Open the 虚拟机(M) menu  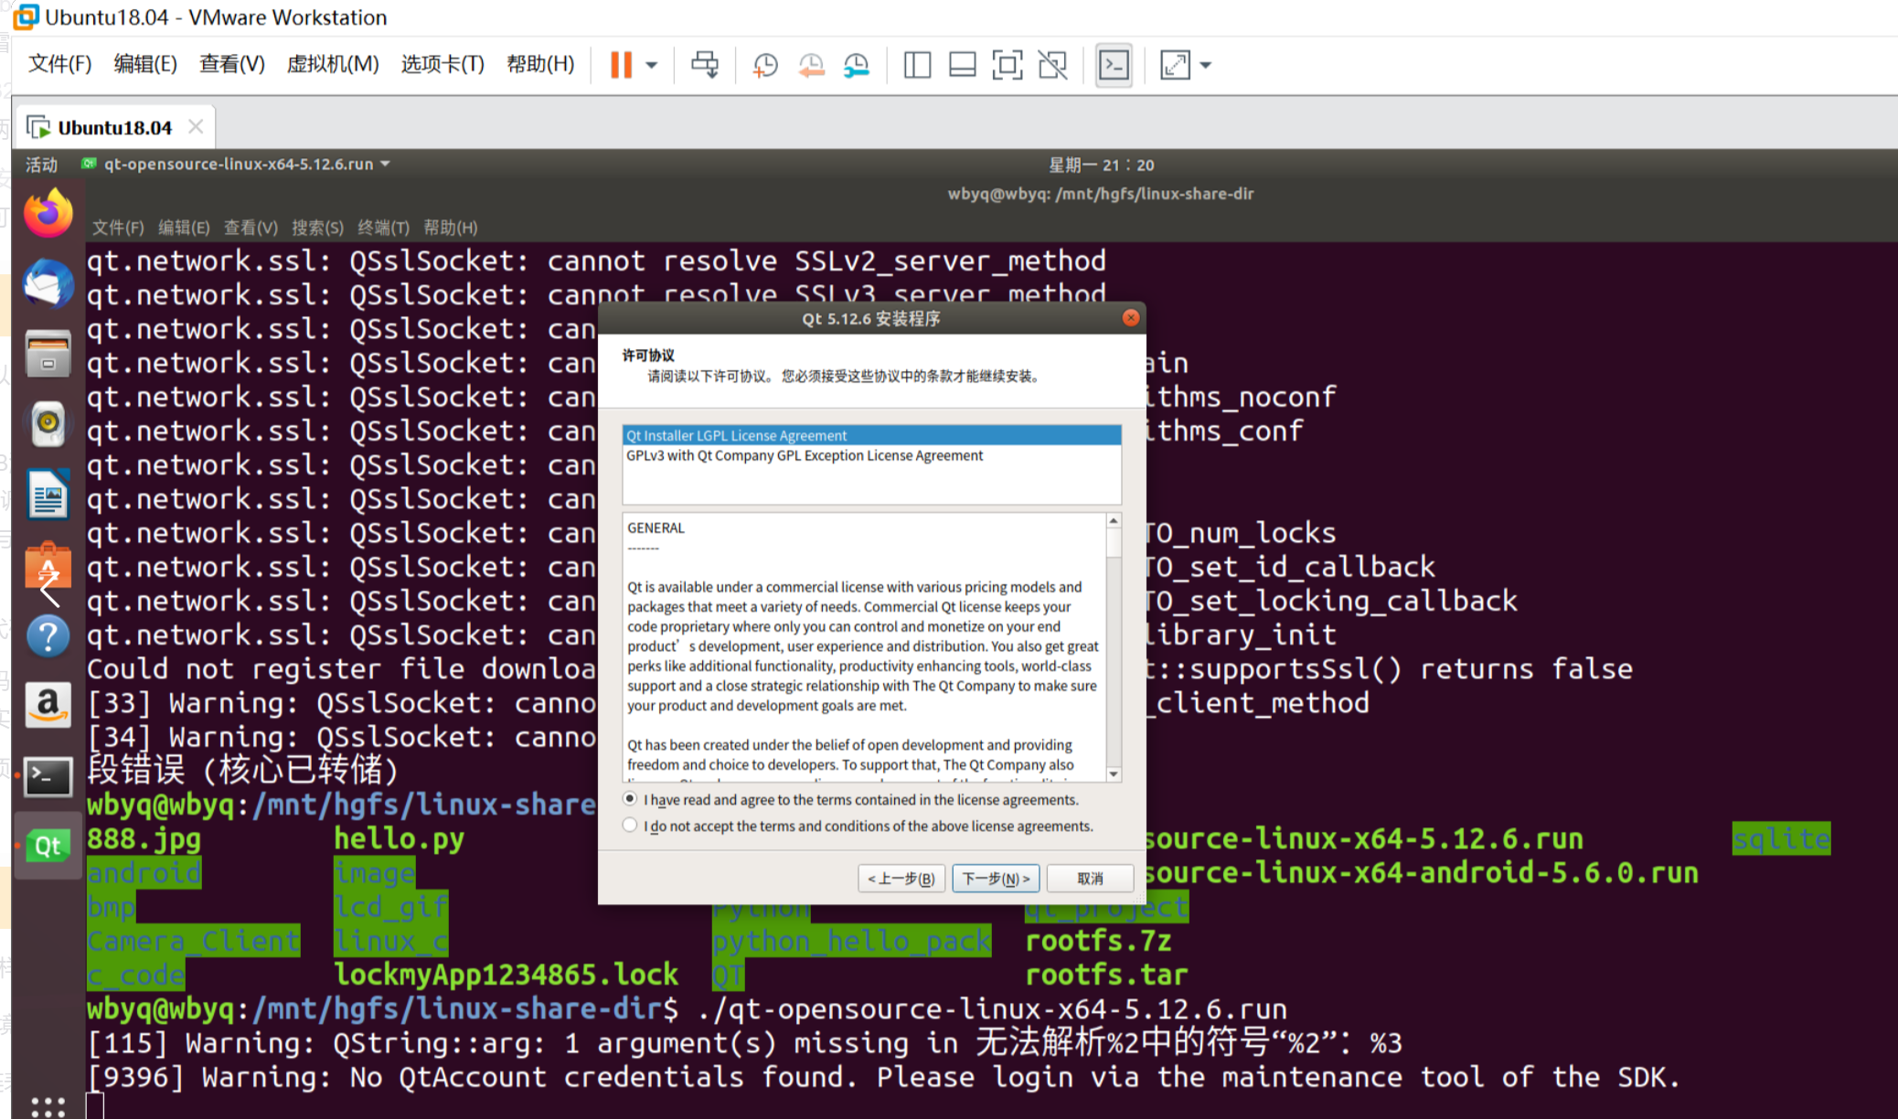(x=333, y=64)
